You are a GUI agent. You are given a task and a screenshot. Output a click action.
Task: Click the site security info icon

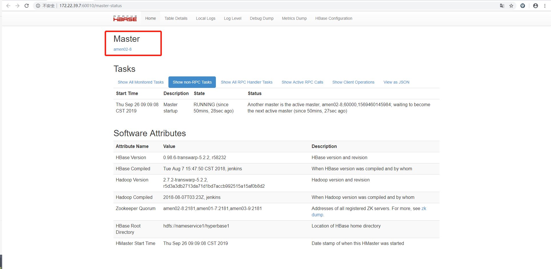pyautogui.click(x=38, y=6)
